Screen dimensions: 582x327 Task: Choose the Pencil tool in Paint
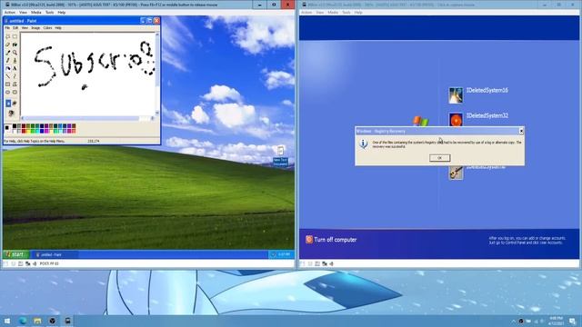(8, 61)
